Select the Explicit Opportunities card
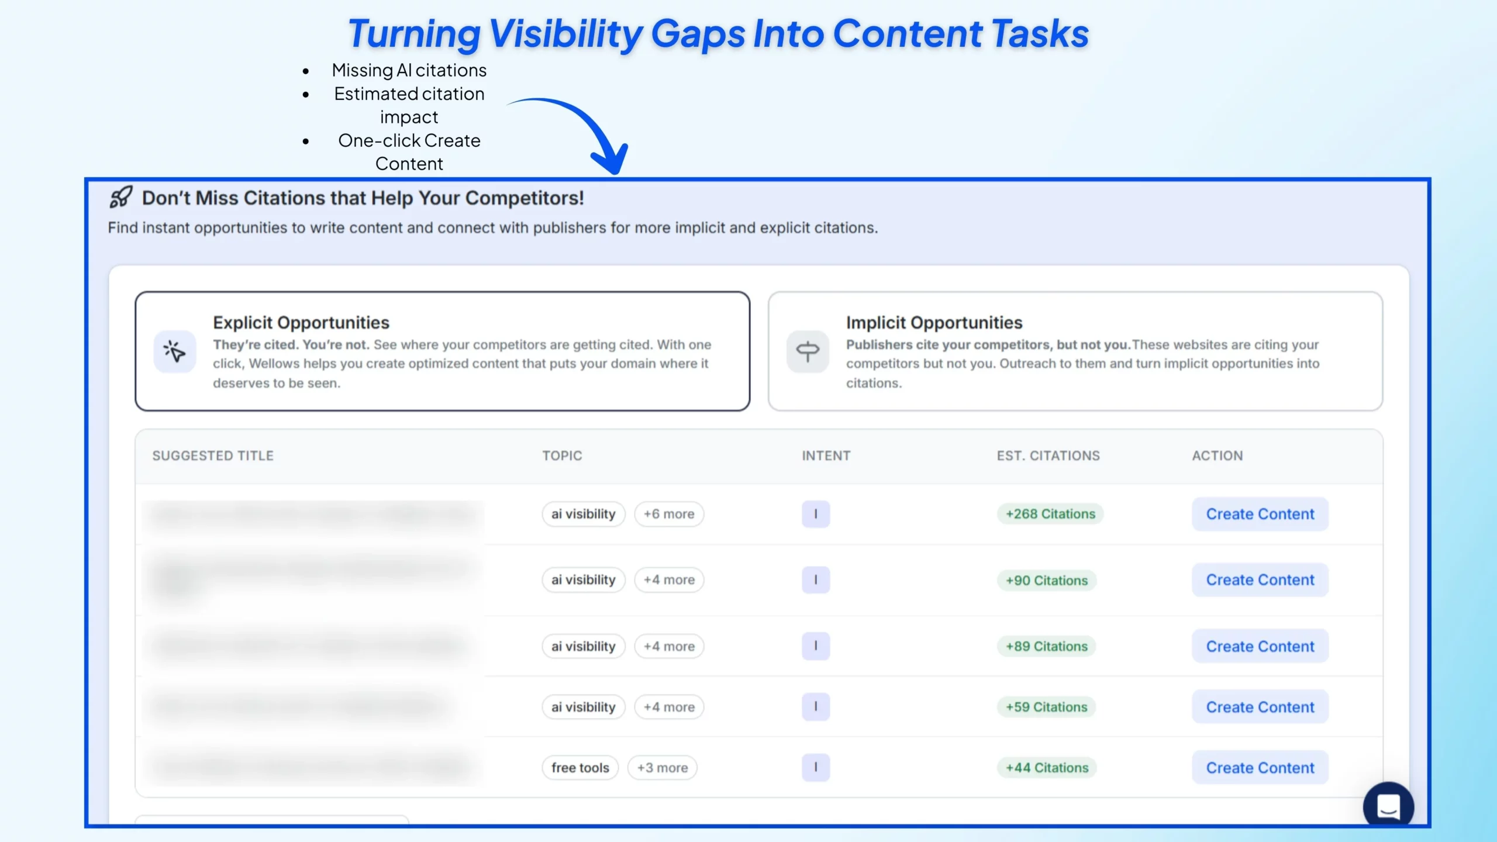Image resolution: width=1497 pixels, height=842 pixels. [442, 351]
